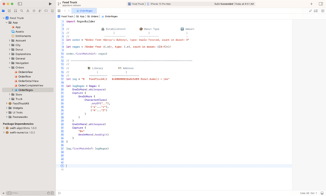Navigate back with the editor back arrow
The image size is (326, 196).
(65, 11)
